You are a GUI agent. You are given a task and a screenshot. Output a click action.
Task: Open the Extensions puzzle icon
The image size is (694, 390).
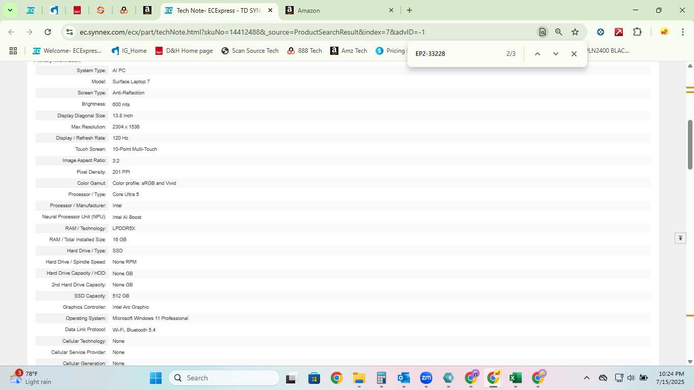[x=637, y=32]
